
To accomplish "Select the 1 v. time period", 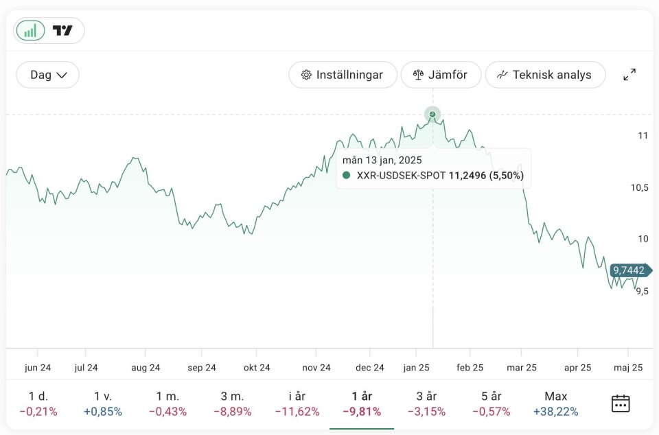I will point(103,404).
